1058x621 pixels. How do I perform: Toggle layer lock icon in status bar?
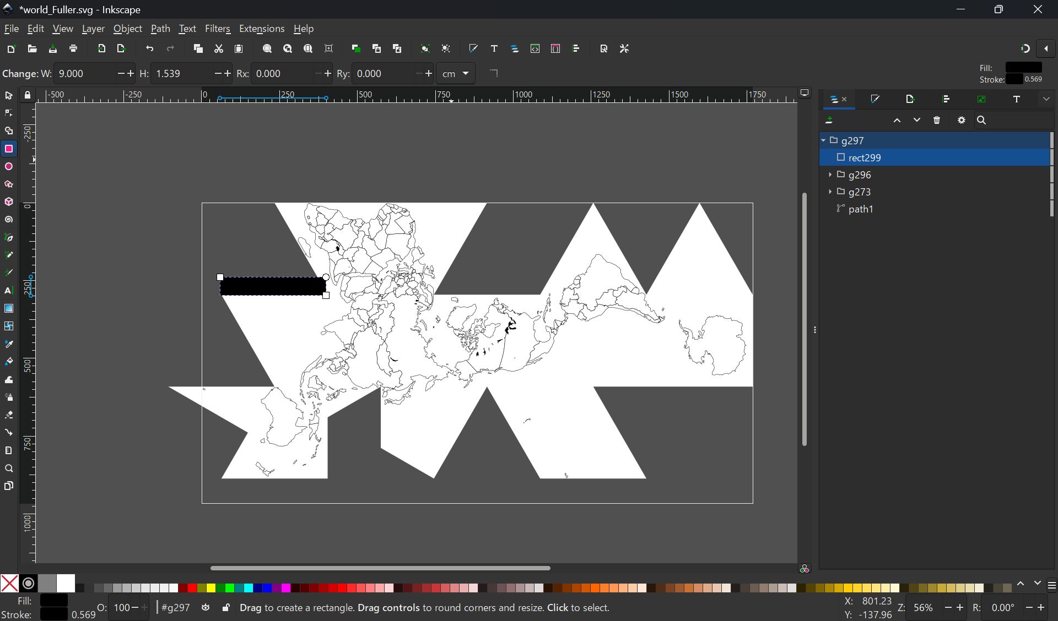[x=226, y=607]
